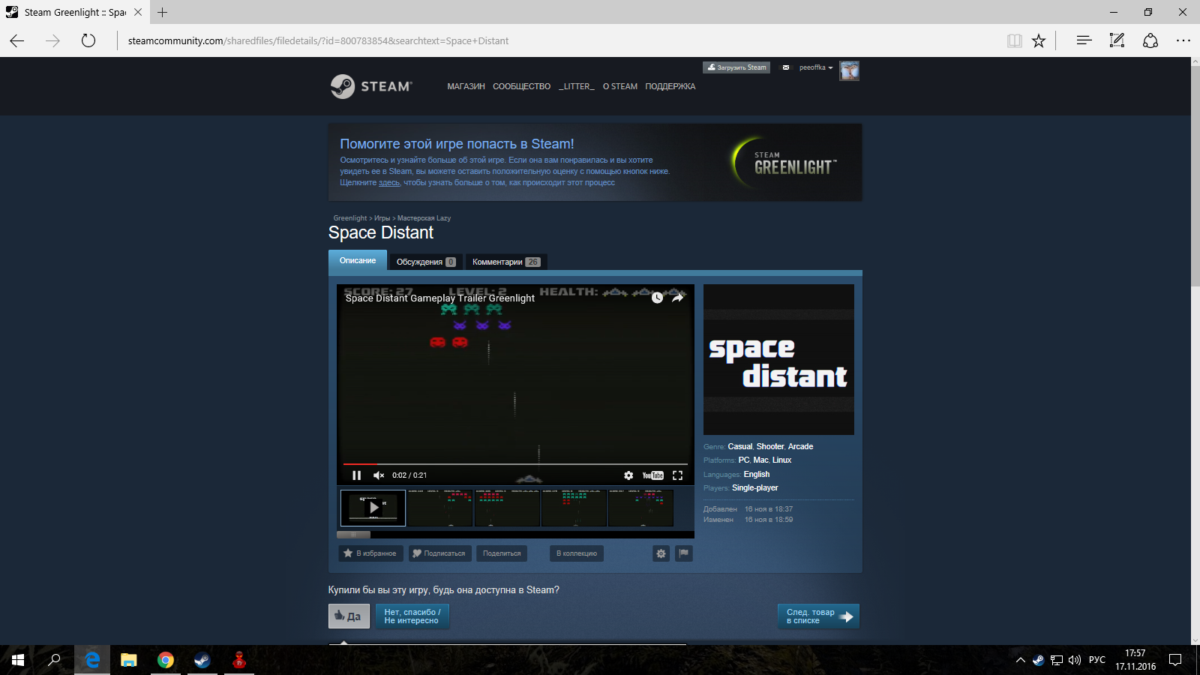Click the Shooter genre link

tap(770, 447)
